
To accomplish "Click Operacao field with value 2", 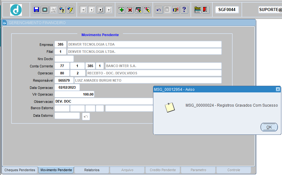I will coord(78,73).
